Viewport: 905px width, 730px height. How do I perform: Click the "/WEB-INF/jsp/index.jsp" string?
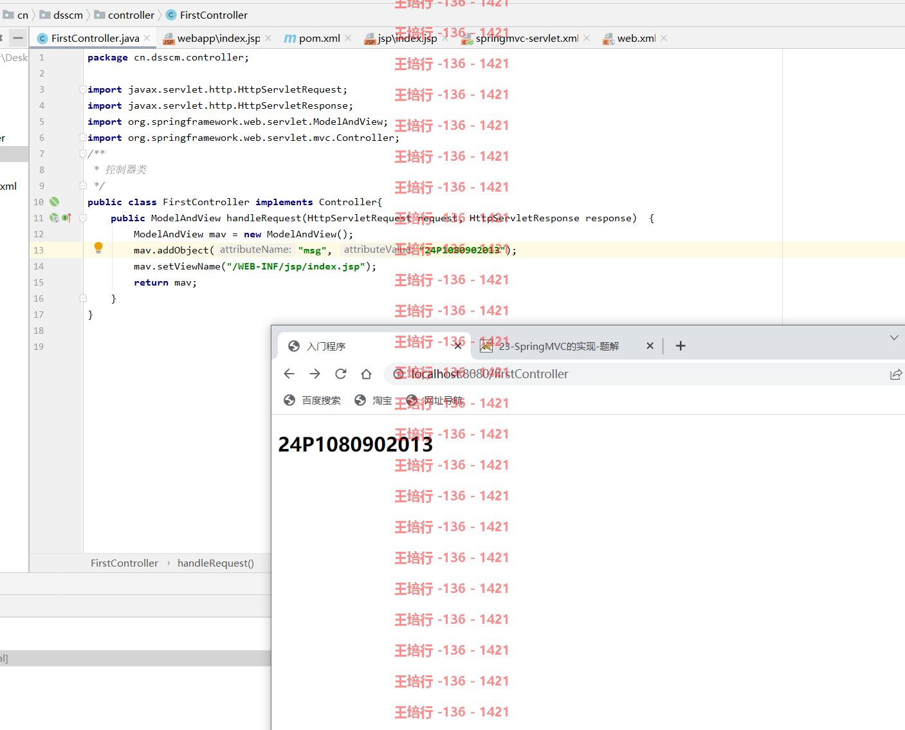click(x=296, y=266)
